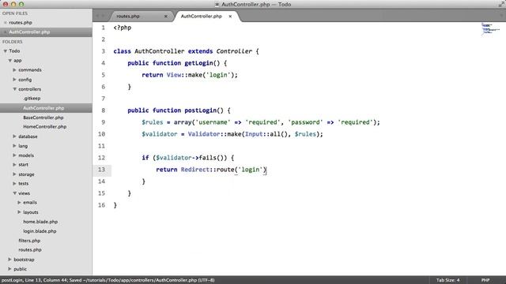Collapse the controllers folder
The height and width of the screenshot is (284, 506).
click(x=14, y=89)
